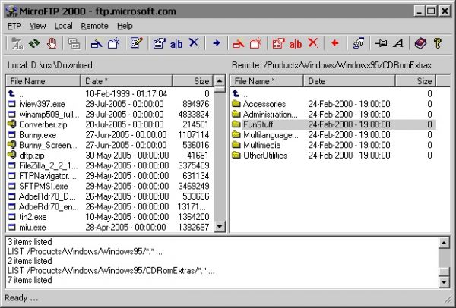Viewport: 456px width, 308px height.
Task: Click the red remote new folder icon
Action: point(256,44)
